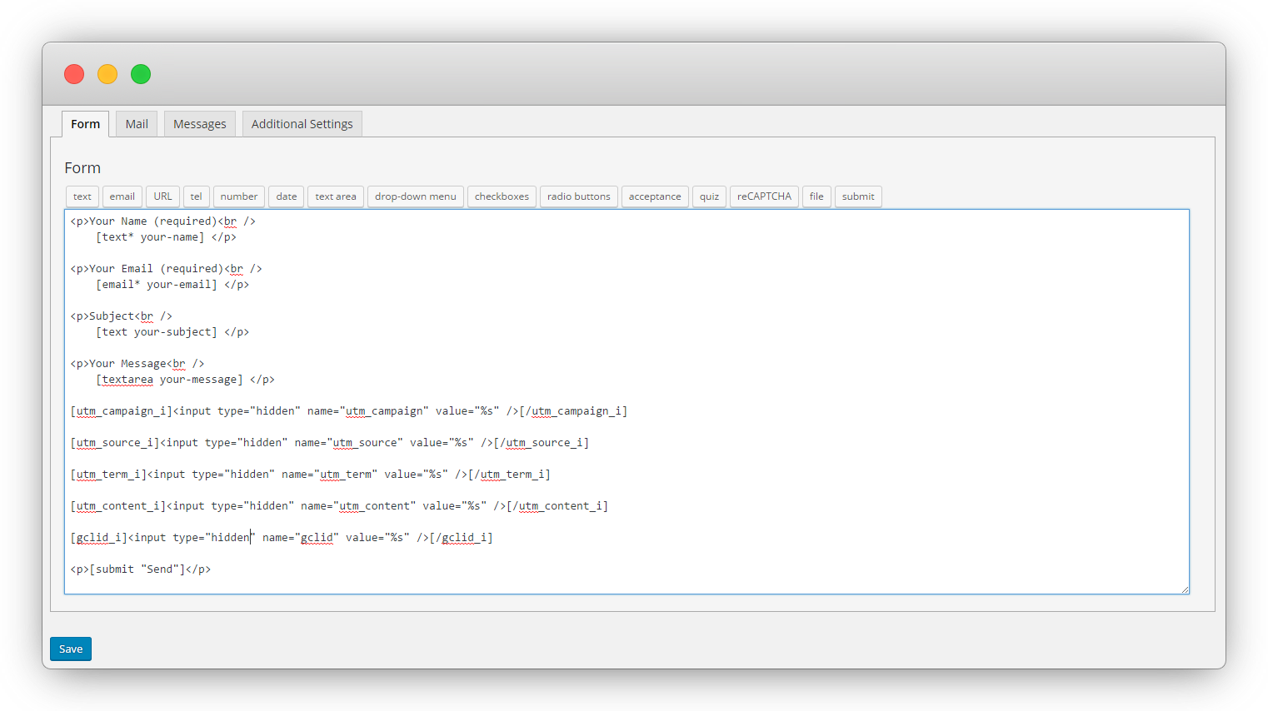Select the Additional Settings tab
Screen dimensions: 1268x711
(x=302, y=124)
